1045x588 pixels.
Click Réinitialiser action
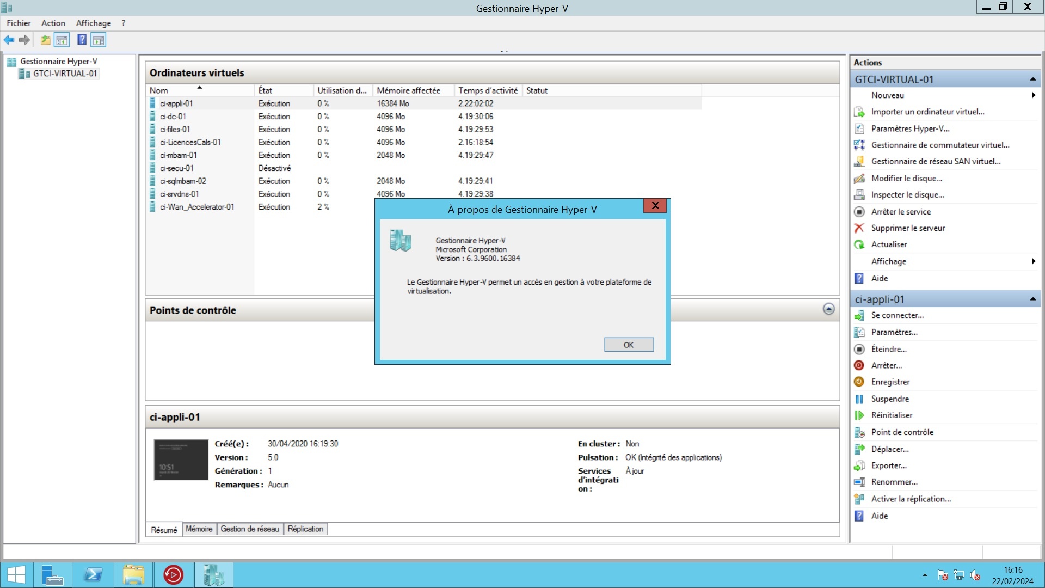(892, 415)
